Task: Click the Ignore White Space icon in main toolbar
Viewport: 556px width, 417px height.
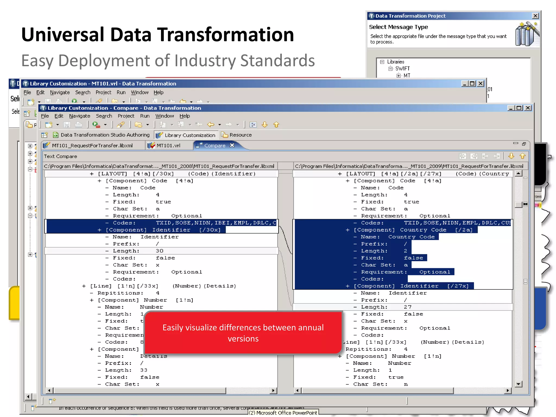Action: [253, 125]
